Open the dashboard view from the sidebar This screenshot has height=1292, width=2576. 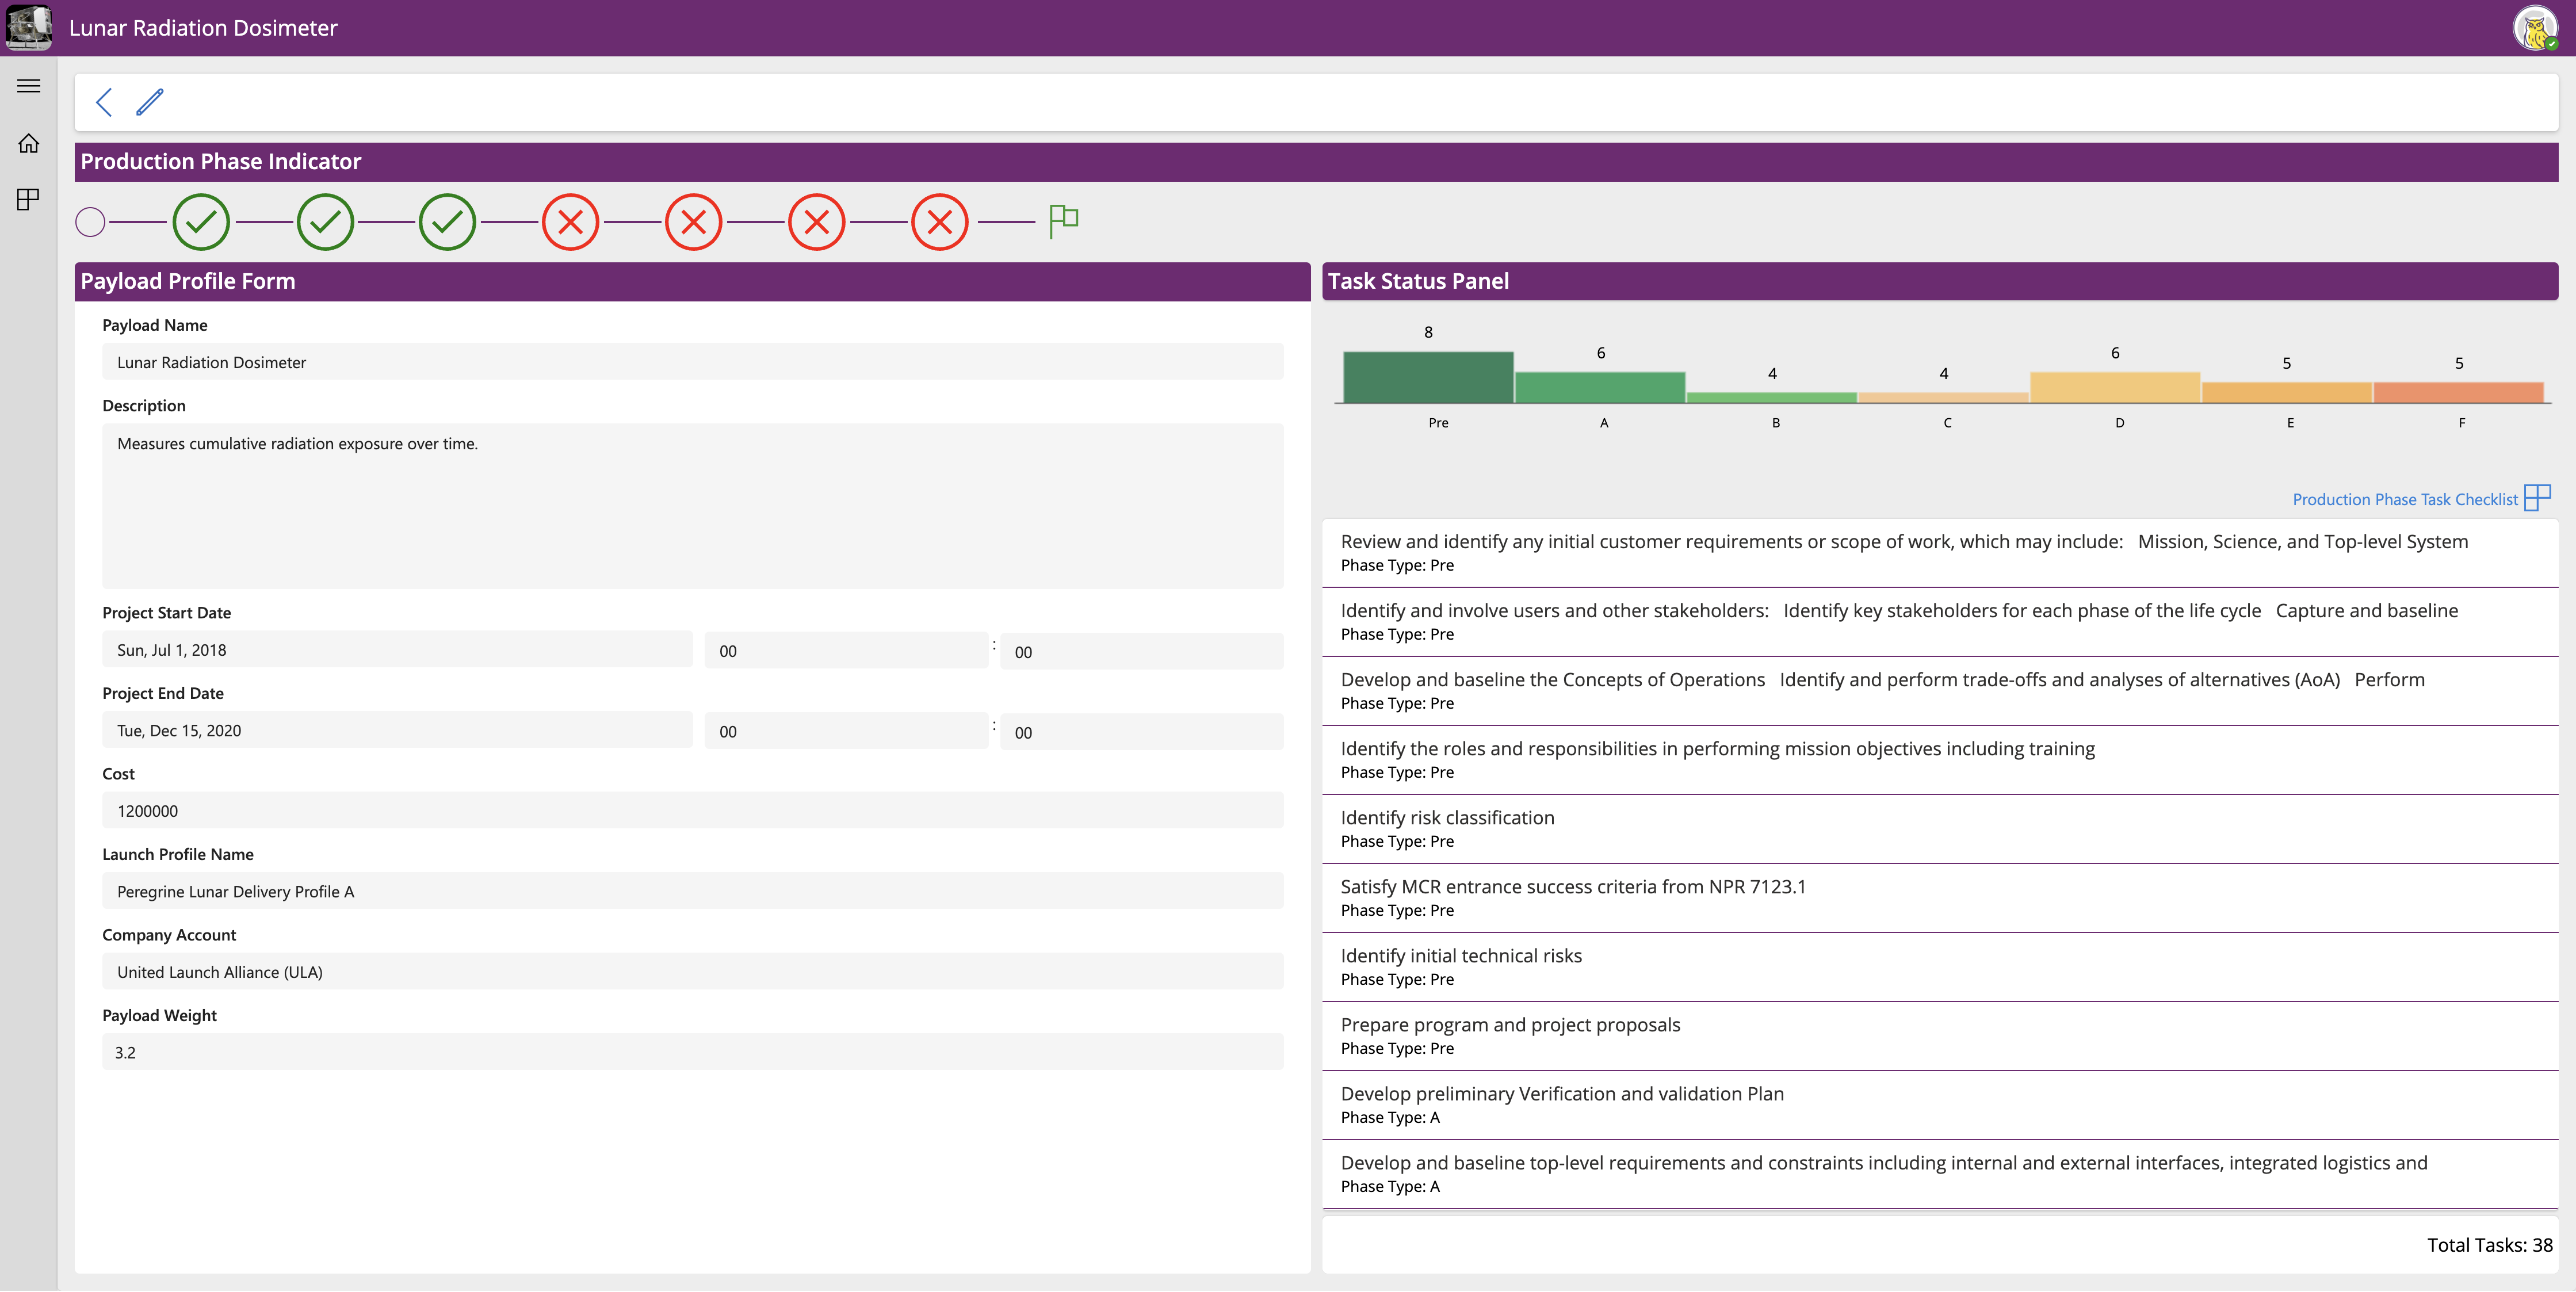pos(28,199)
